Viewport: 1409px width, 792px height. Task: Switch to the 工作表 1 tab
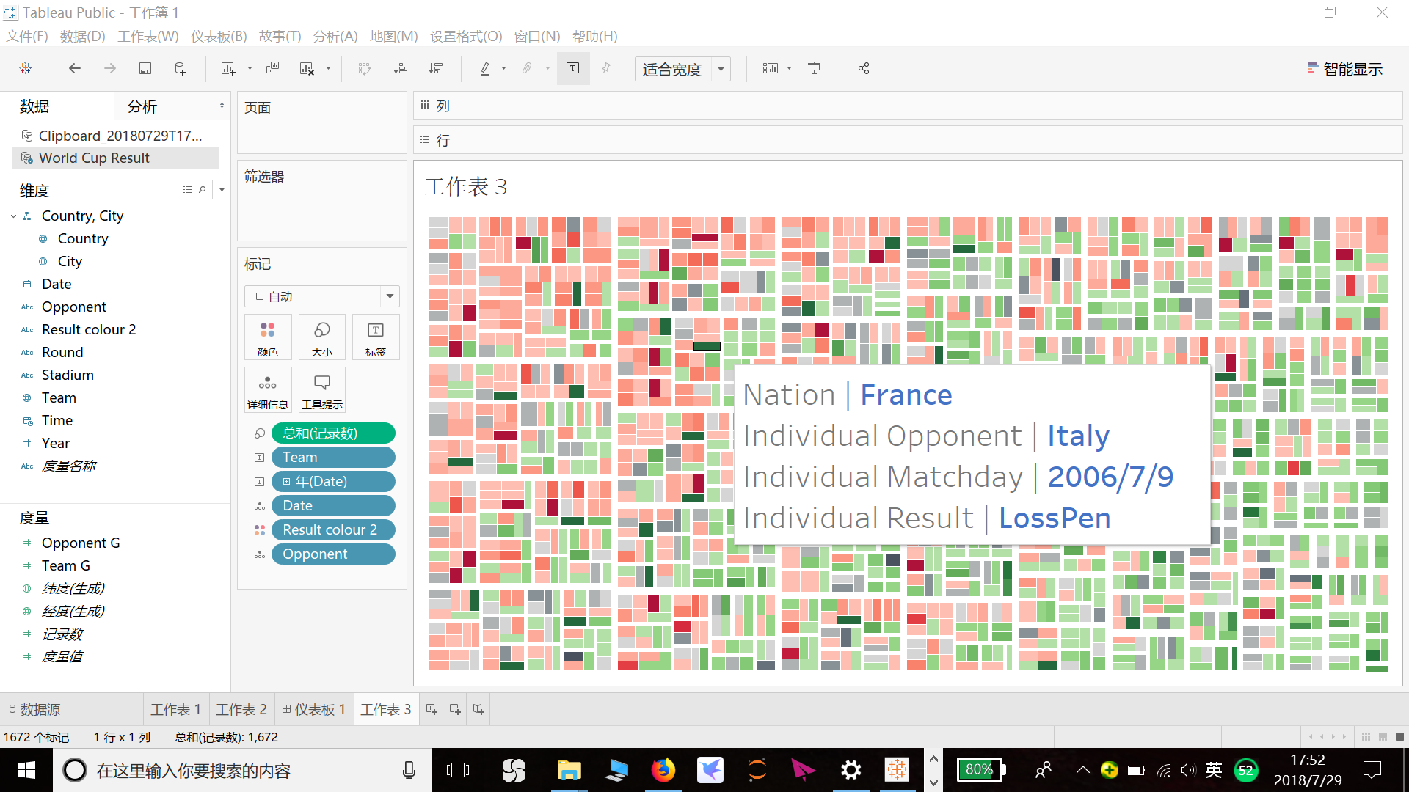tap(175, 710)
